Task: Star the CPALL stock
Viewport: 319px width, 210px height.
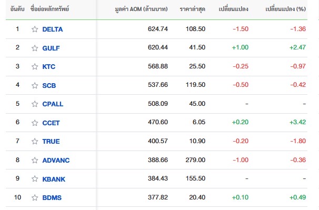Action: click(35, 104)
